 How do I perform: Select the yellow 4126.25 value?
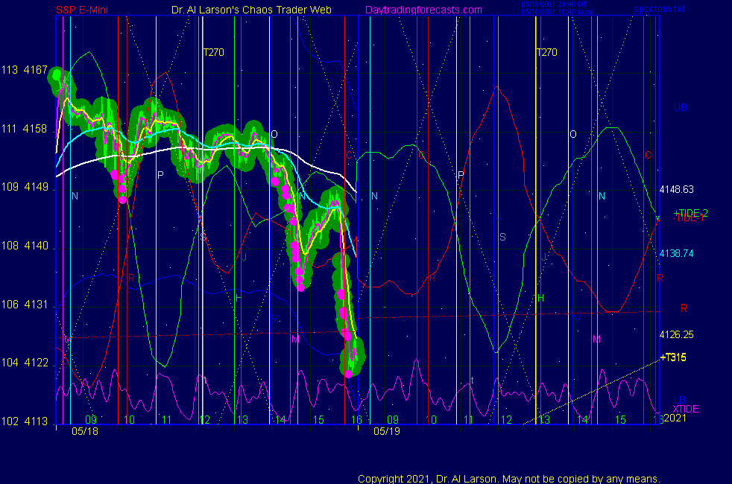pos(676,335)
